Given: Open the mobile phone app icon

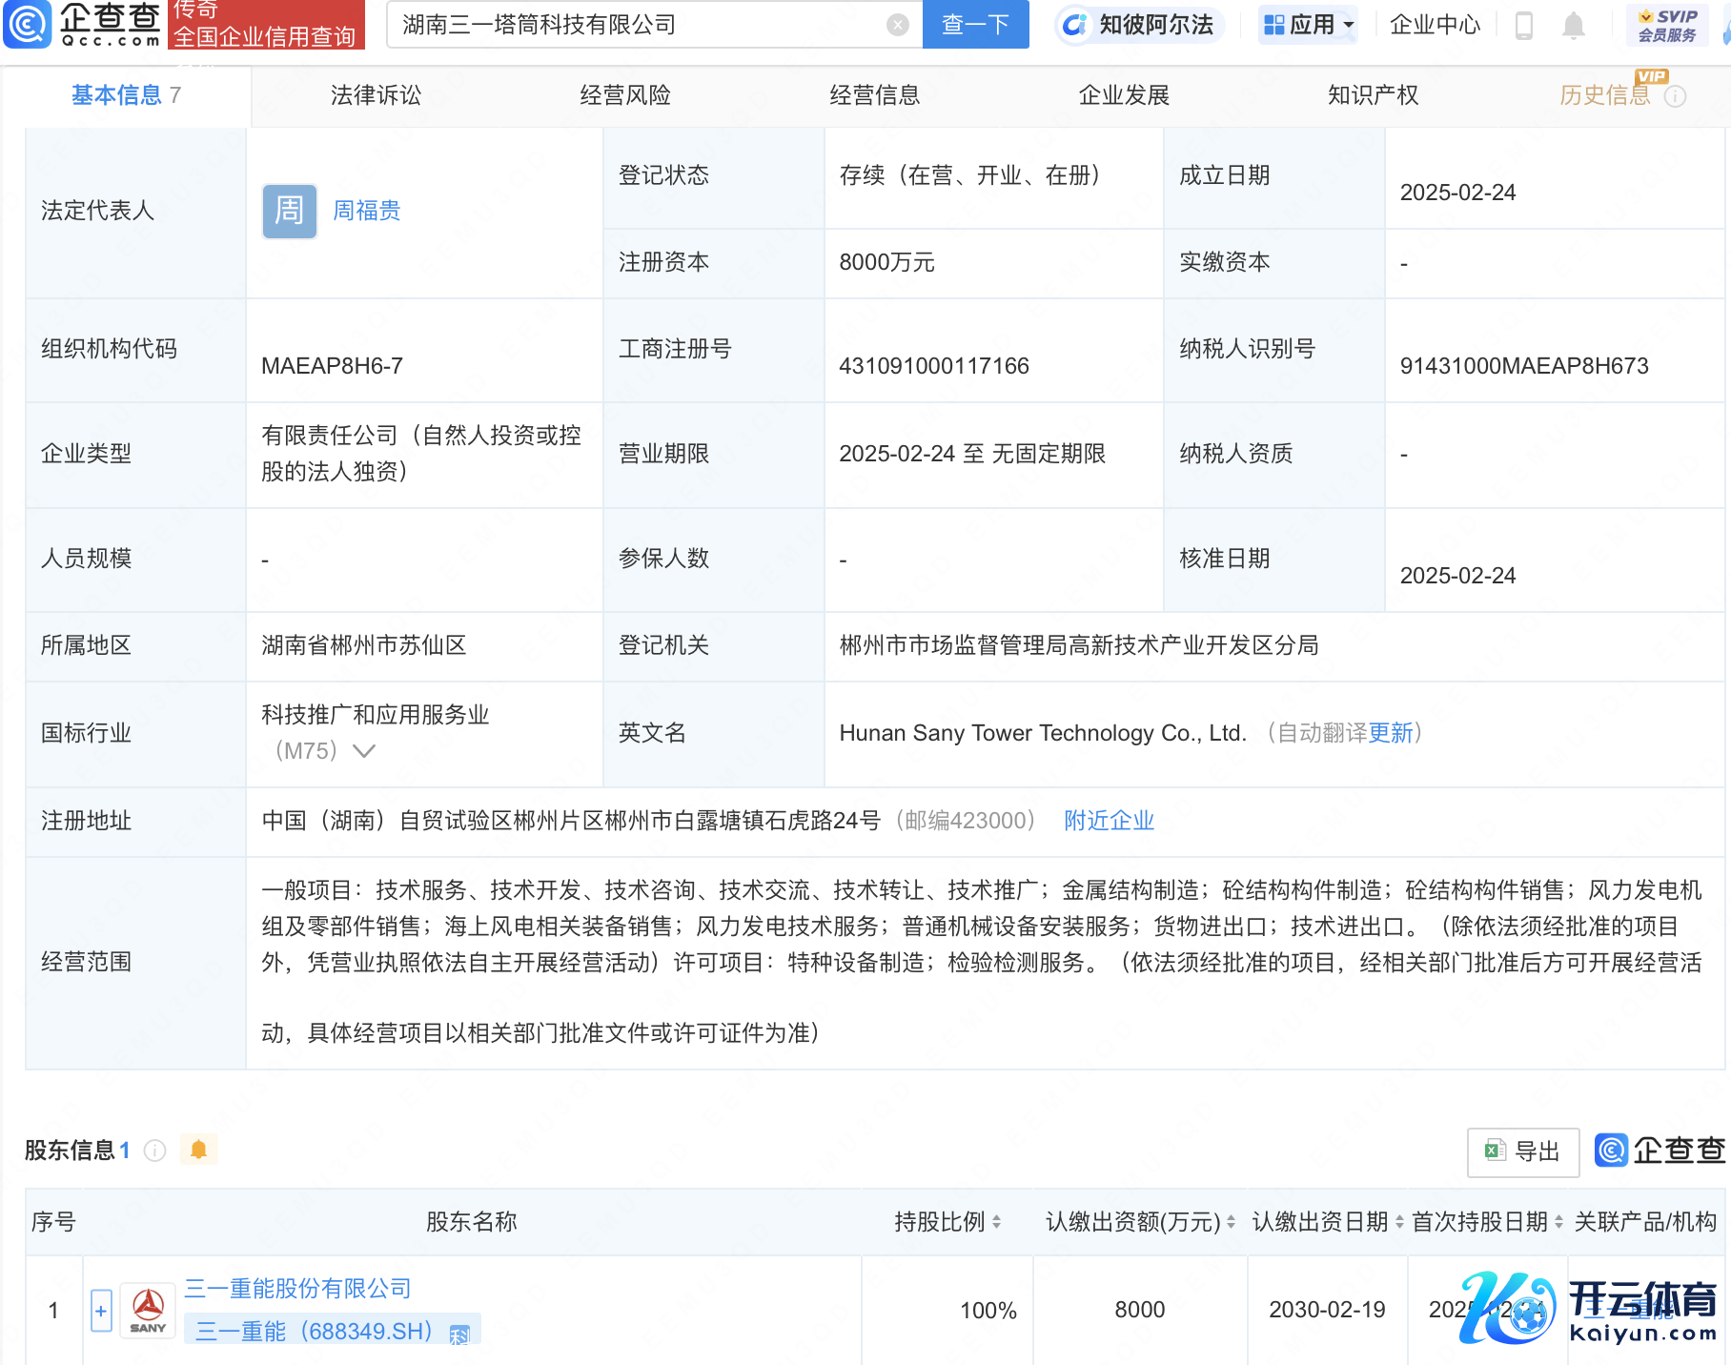Looking at the screenshot, I should [1523, 25].
